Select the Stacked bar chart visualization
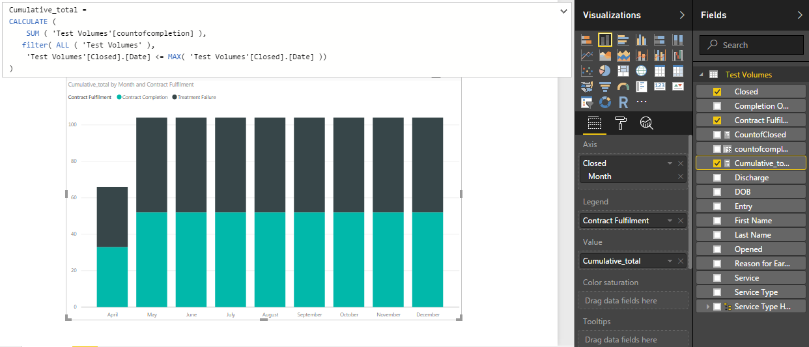Screen dimensions: 809x347 pyautogui.click(x=587, y=40)
